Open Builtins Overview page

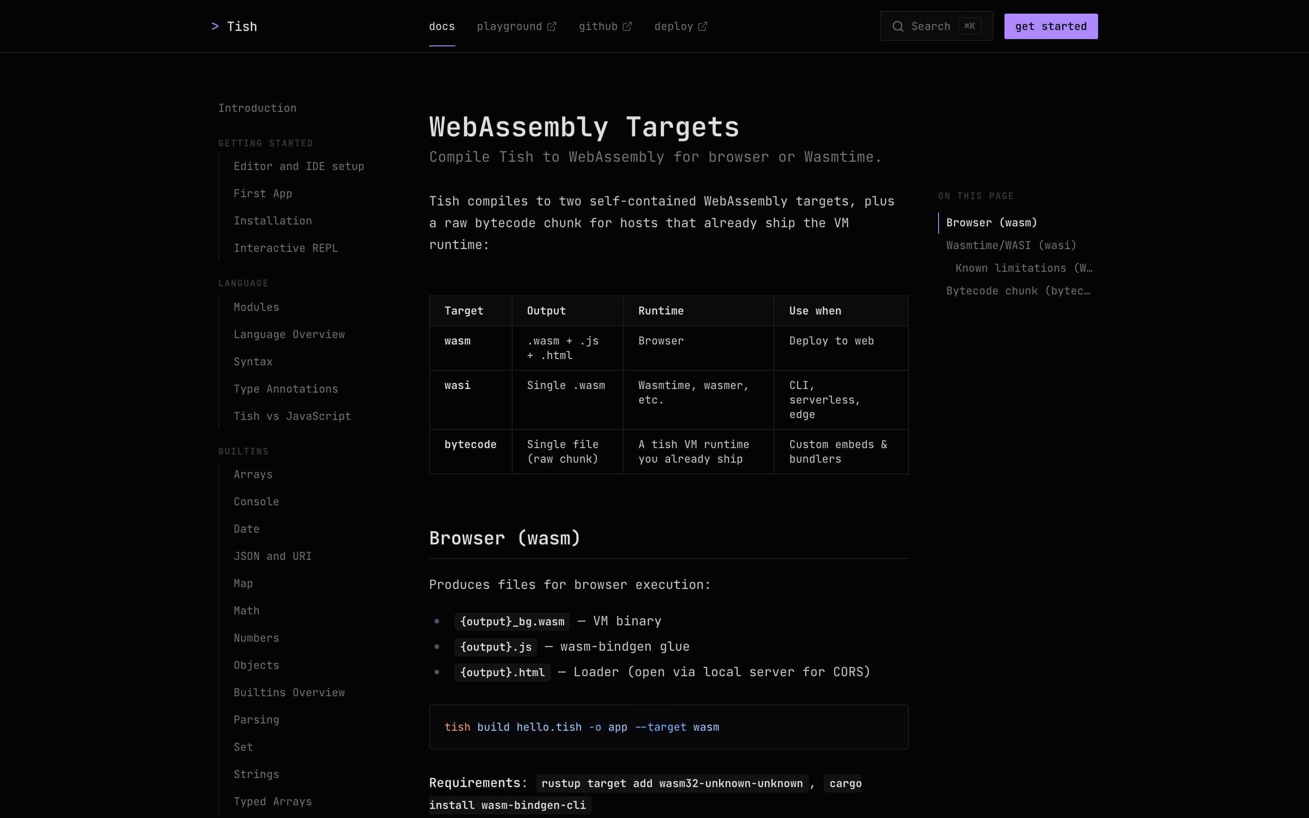coord(290,693)
